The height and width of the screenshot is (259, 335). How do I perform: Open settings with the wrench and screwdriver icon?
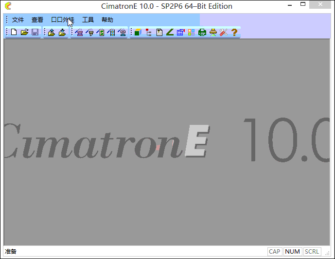tap(224, 32)
